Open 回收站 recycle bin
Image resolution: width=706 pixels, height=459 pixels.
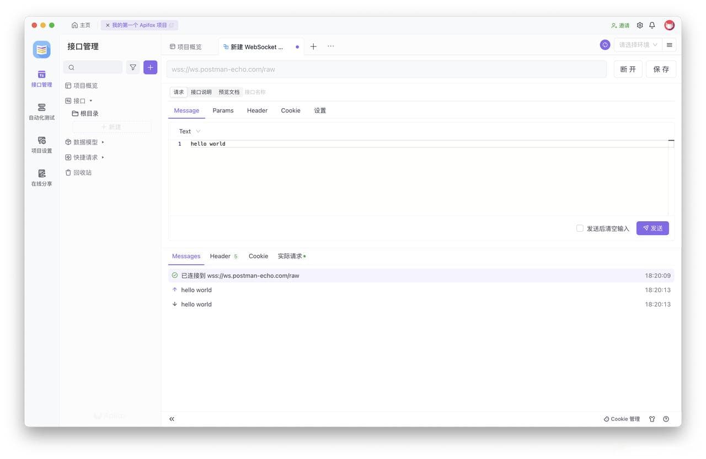click(78, 173)
